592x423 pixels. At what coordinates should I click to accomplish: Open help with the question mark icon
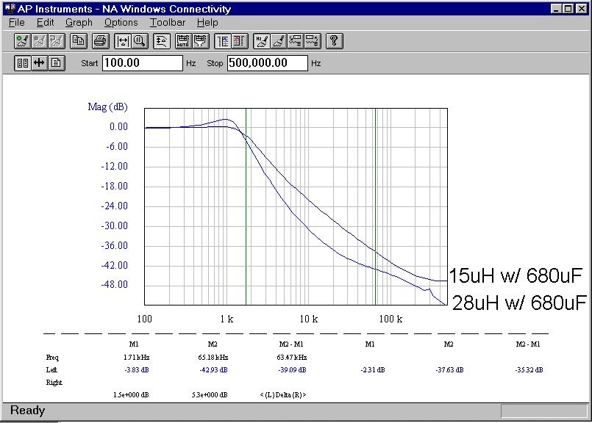coord(334,41)
